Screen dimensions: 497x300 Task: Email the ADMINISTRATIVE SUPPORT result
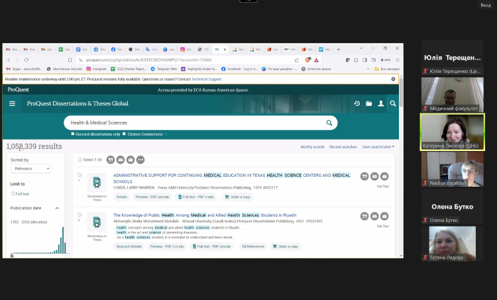click(374, 176)
